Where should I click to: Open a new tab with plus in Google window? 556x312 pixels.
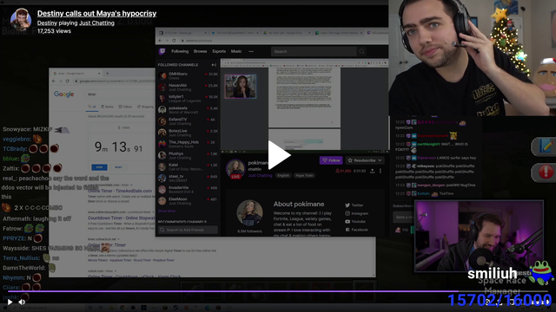tap(108, 74)
